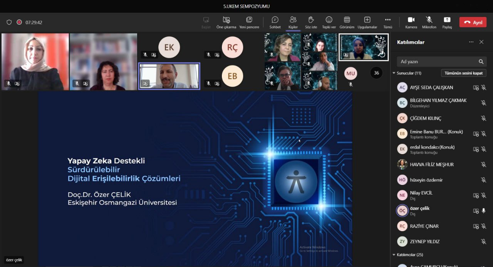Collapse the Sunucular (11) section
The height and width of the screenshot is (267, 493).
394,73
